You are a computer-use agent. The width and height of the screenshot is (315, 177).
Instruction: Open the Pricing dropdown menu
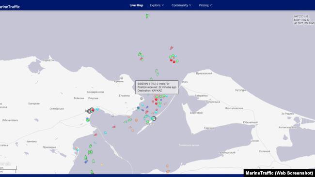click(205, 5)
